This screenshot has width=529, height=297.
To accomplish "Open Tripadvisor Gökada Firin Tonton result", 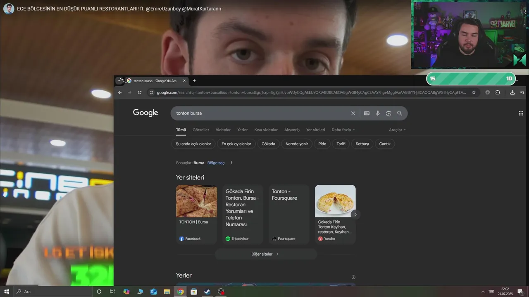I will (243, 214).
